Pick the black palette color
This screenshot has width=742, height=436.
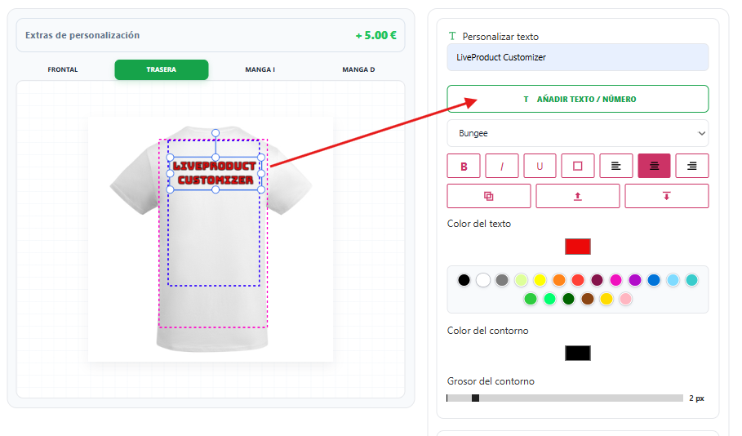(464, 280)
